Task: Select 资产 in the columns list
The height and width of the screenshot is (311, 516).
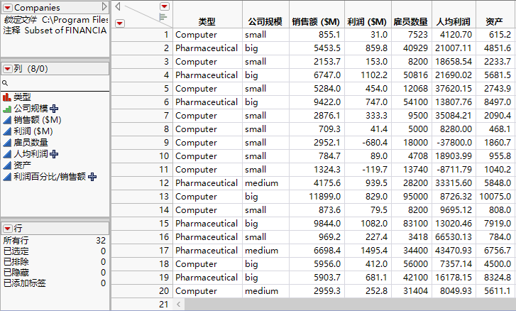Action: point(22,165)
